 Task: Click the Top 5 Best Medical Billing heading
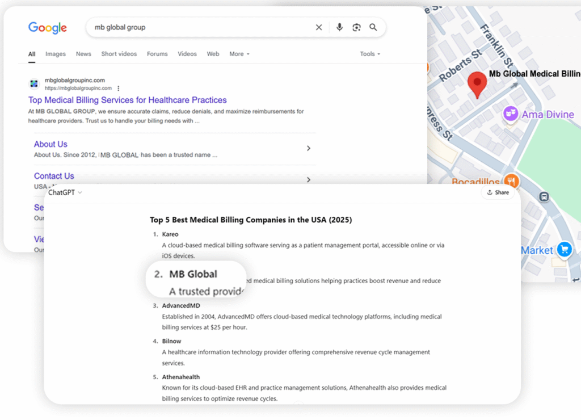251,220
